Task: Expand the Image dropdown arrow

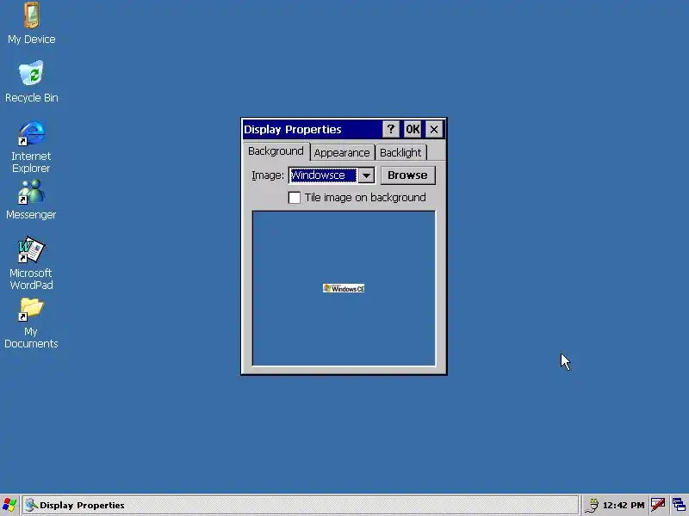Action: point(366,175)
